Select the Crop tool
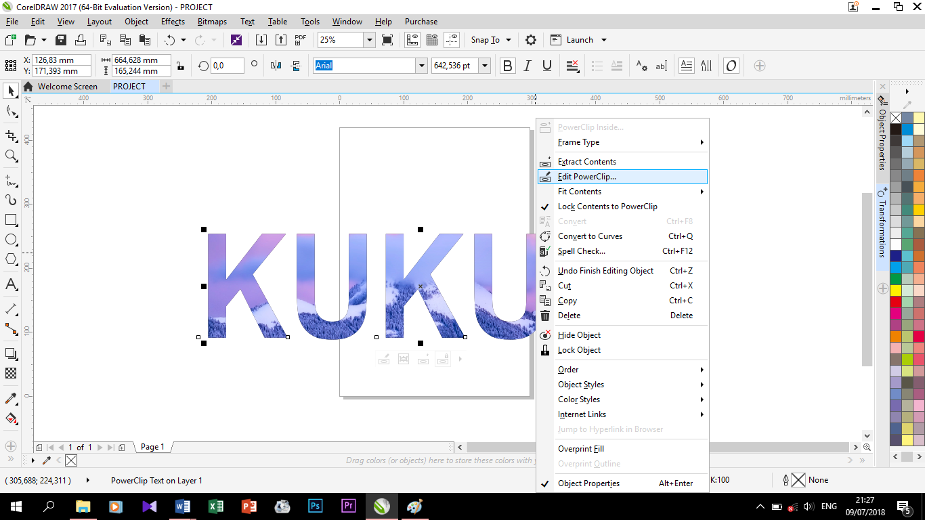This screenshot has height=520, width=925. pyautogui.click(x=10, y=134)
